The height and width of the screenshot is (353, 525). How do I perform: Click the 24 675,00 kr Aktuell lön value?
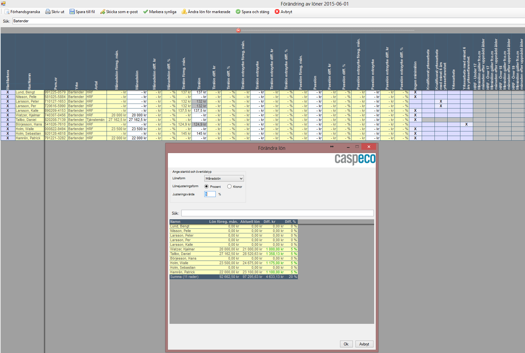[252, 263]
